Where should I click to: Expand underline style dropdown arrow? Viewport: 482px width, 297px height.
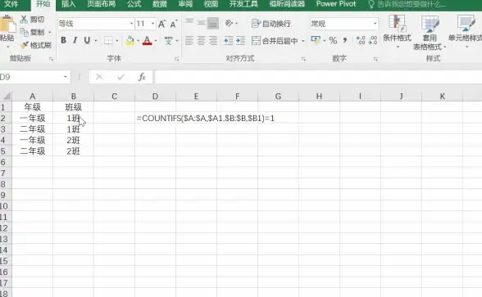tap(96, 41)
